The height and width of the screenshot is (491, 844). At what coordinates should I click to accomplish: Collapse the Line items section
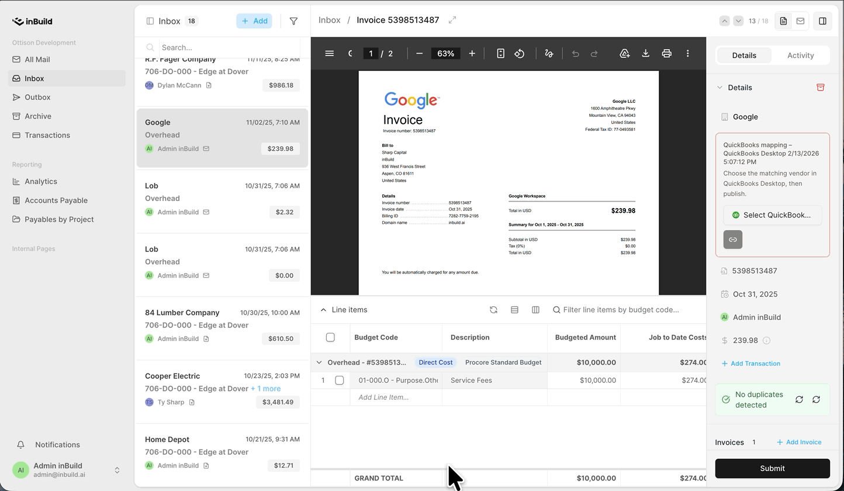[324, 310]
